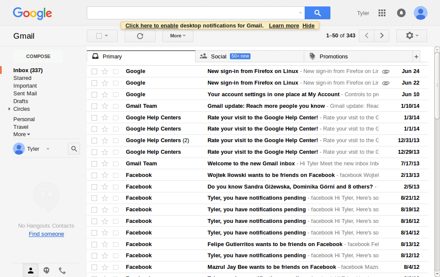This screenshot has width=440, height=277.
Task: Check the Jun 24 Google email checkbox
Action: click(x=94, y=71)
